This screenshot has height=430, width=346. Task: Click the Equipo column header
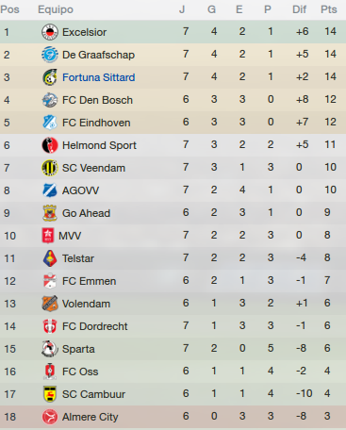pyautogui.click(x=56, y=9)
